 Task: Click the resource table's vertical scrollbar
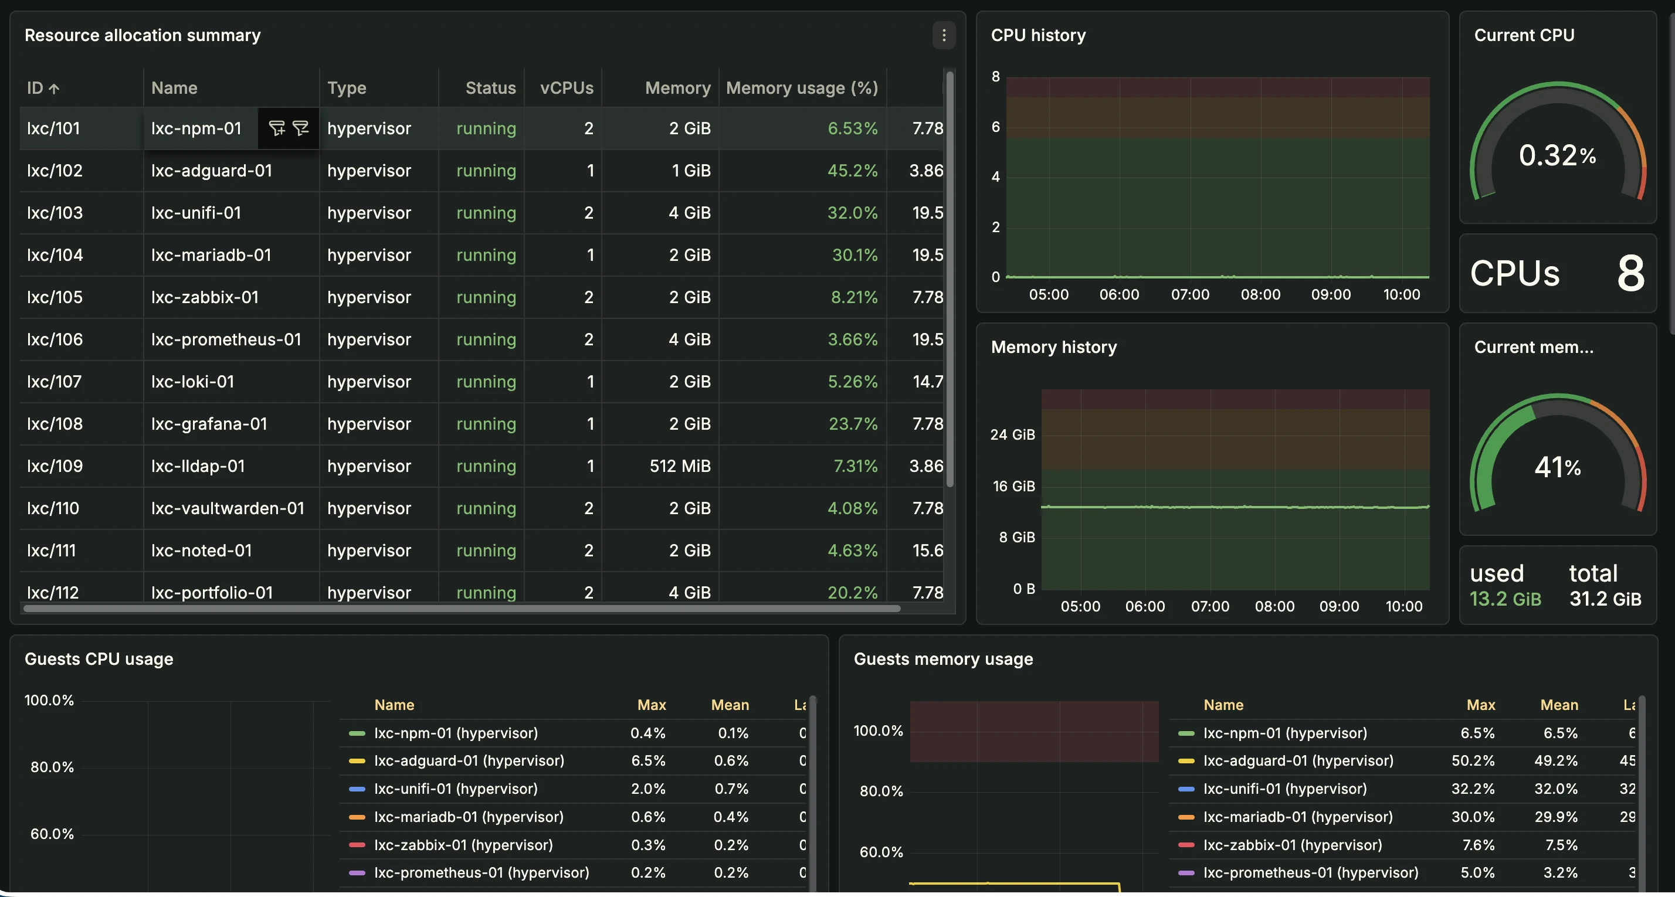[x=950, y=279]
